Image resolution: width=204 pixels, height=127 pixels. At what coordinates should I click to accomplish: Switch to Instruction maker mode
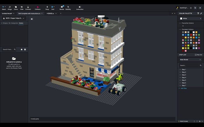pyautogui.click(x=80, y=8)
